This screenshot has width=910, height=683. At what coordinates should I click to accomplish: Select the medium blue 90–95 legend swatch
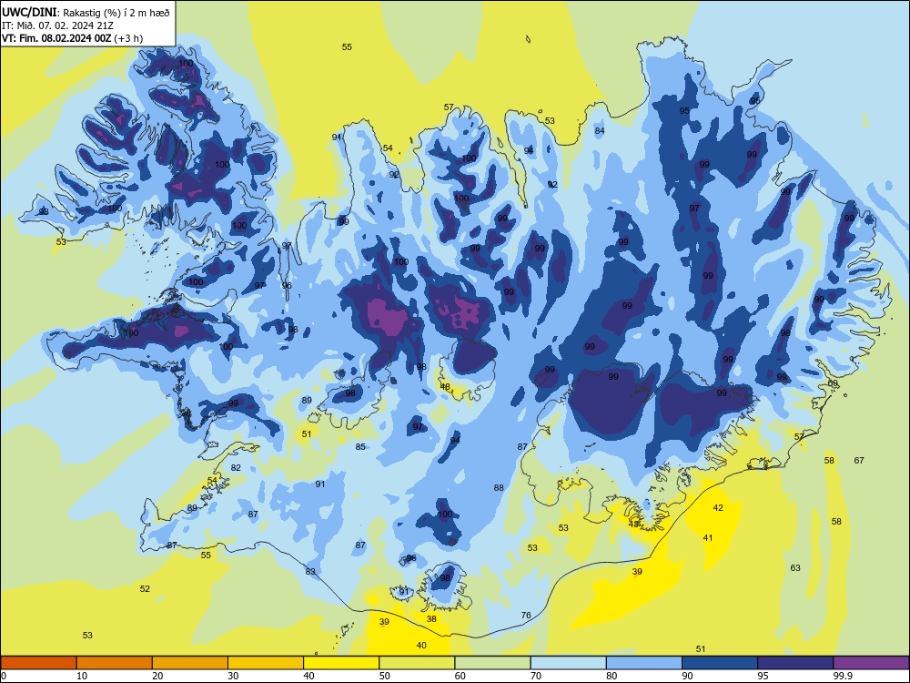coord(720,663)
